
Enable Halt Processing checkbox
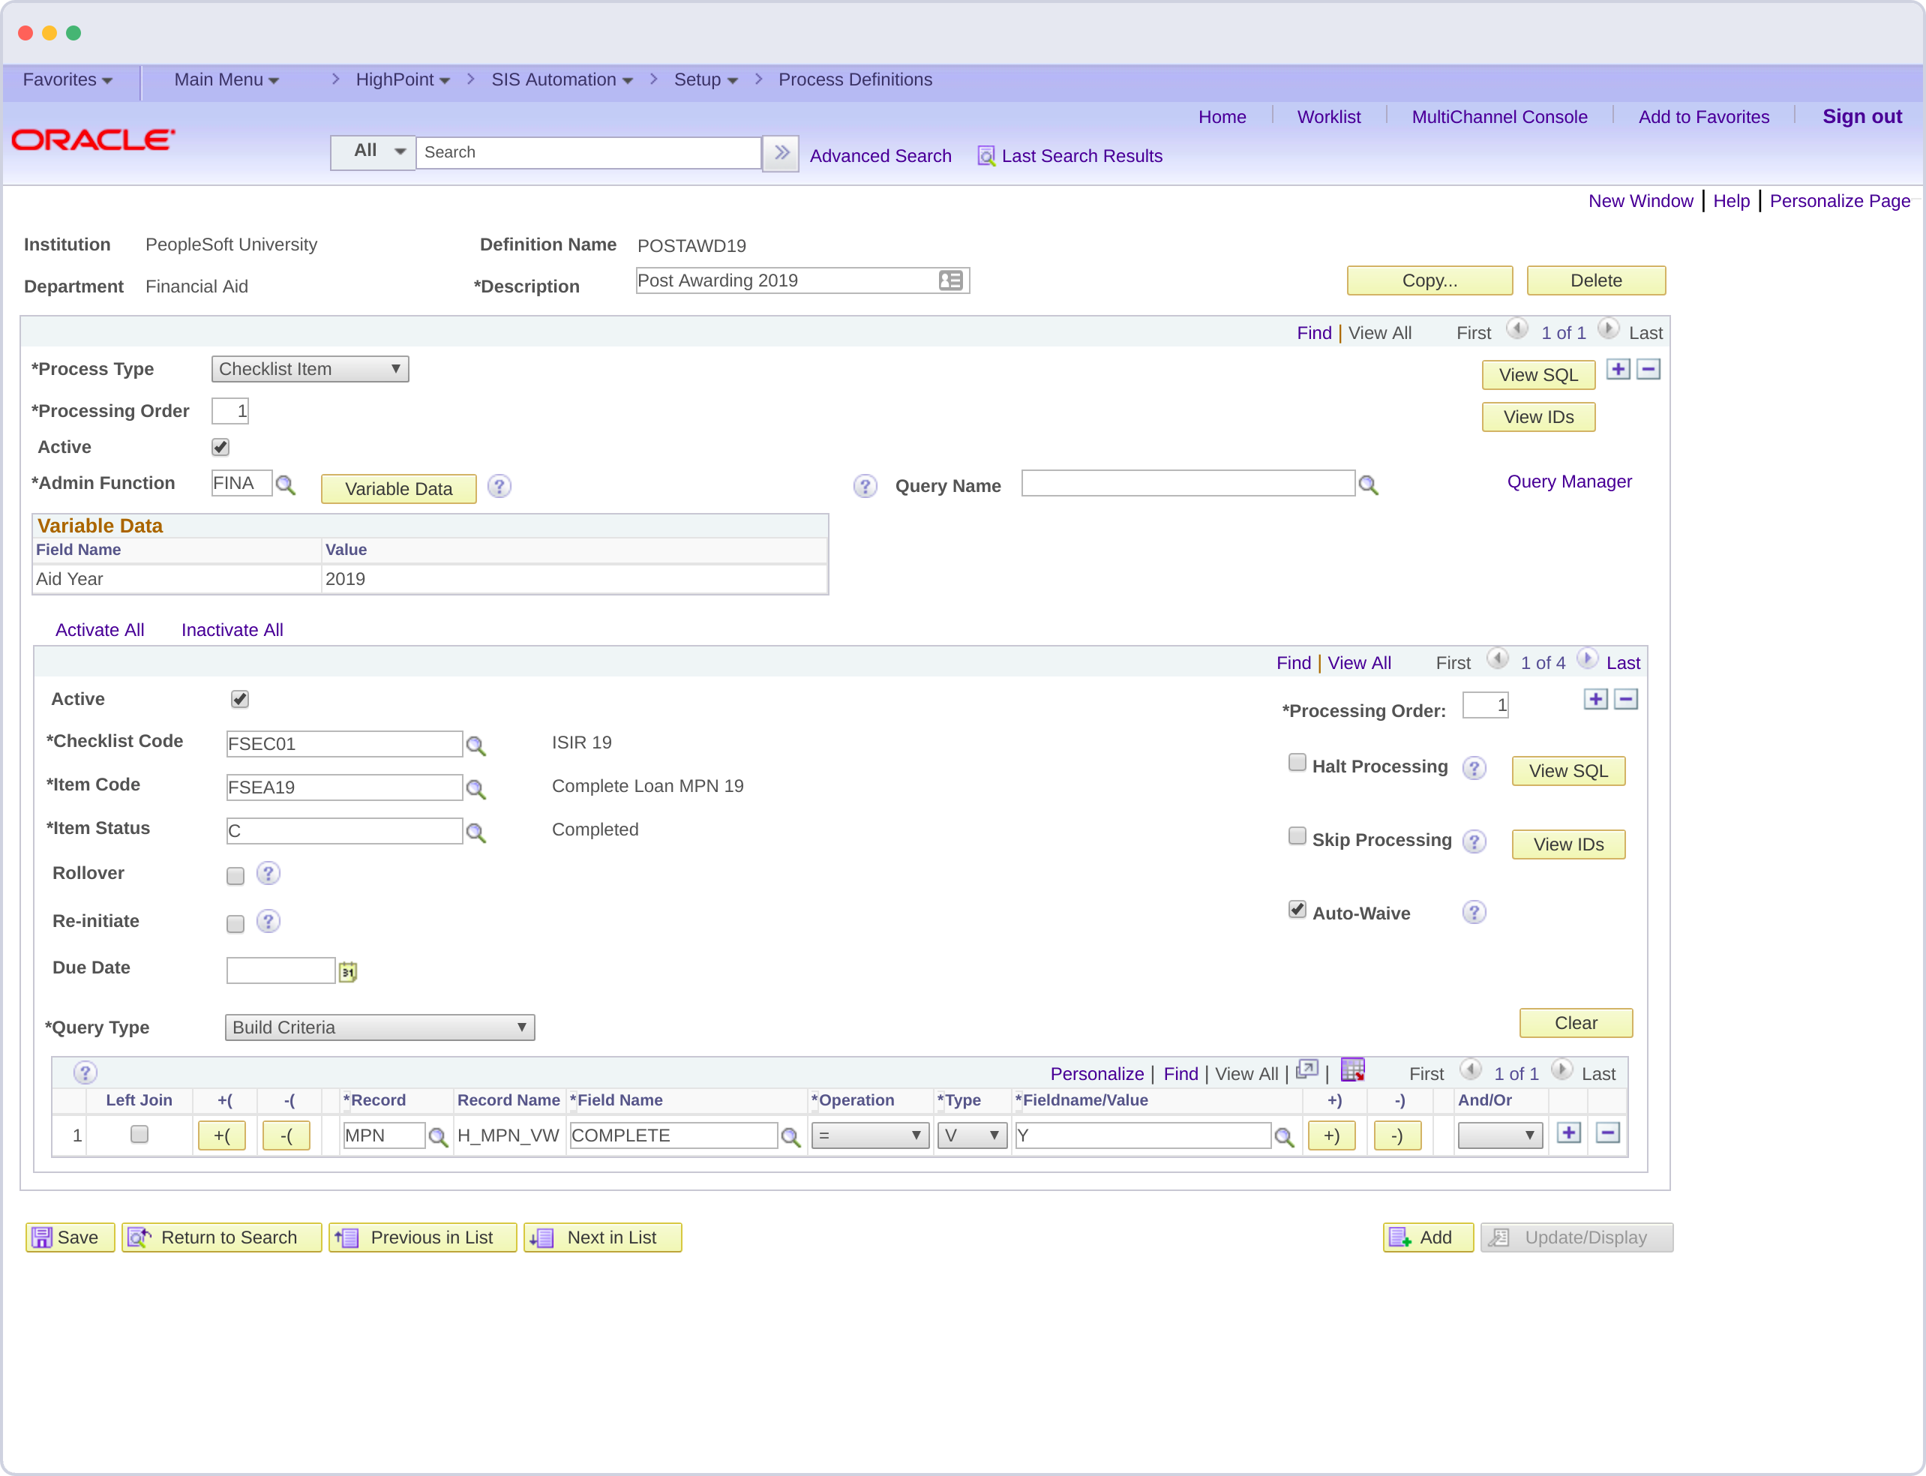[x=1297, y=763]
